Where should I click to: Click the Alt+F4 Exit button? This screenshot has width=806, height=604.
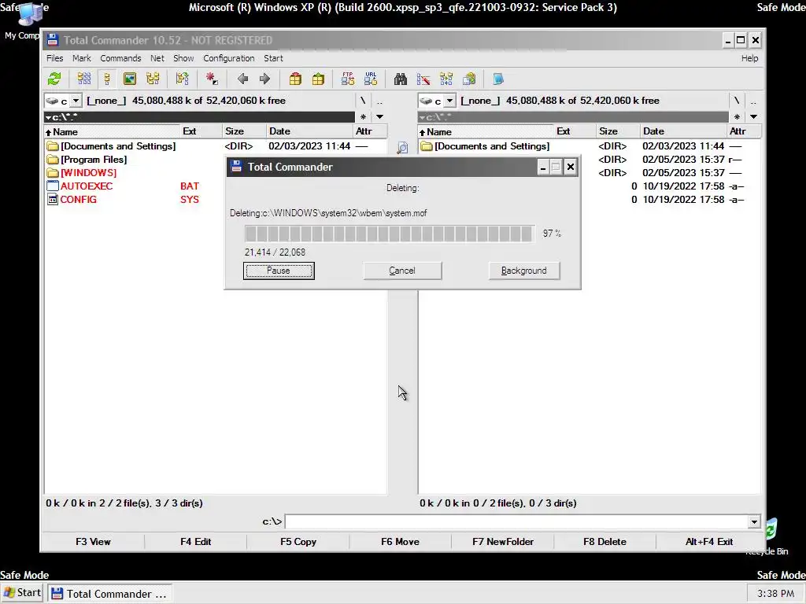(709, 541)
